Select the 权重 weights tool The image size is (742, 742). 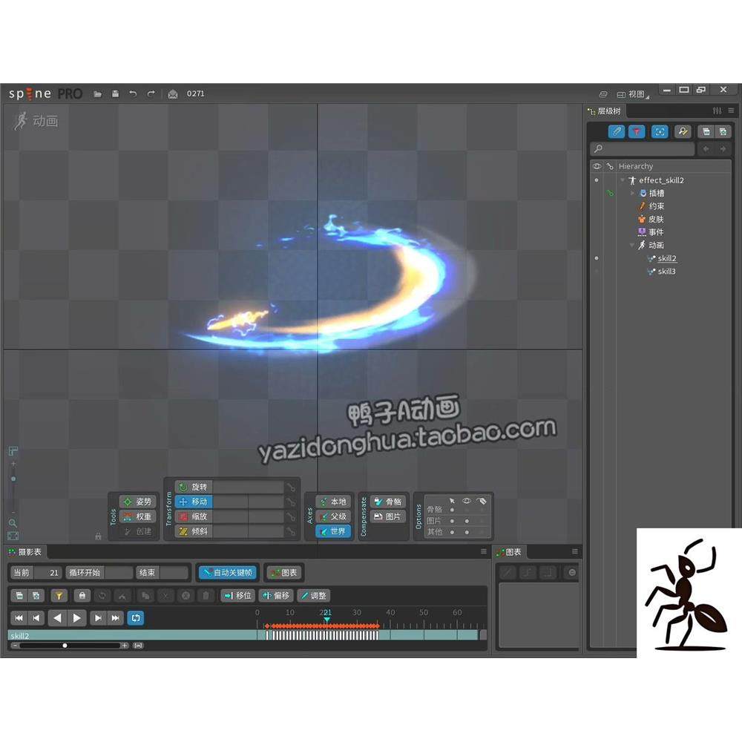[x=138, y=516]
